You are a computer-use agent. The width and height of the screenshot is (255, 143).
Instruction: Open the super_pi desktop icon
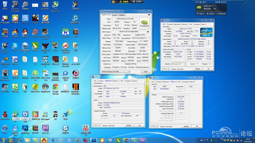(65, 33)
